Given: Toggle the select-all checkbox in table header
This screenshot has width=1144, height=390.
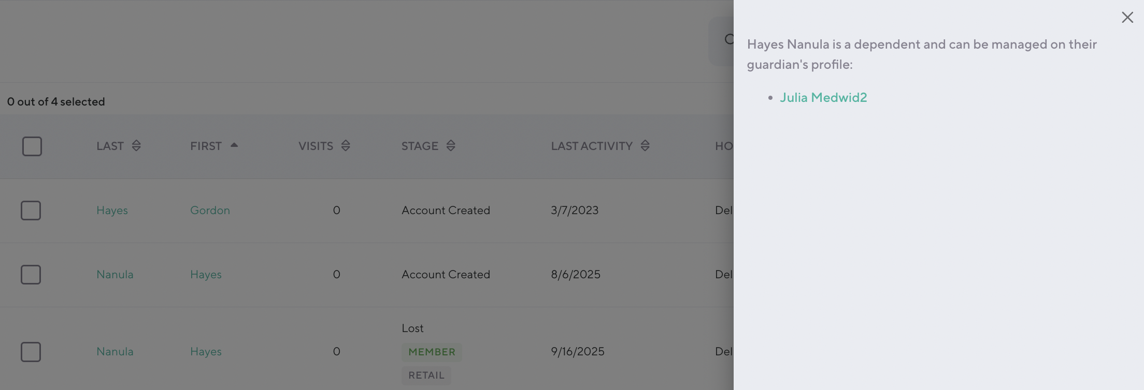Looking at the screenshot, I should click(32, 146).
